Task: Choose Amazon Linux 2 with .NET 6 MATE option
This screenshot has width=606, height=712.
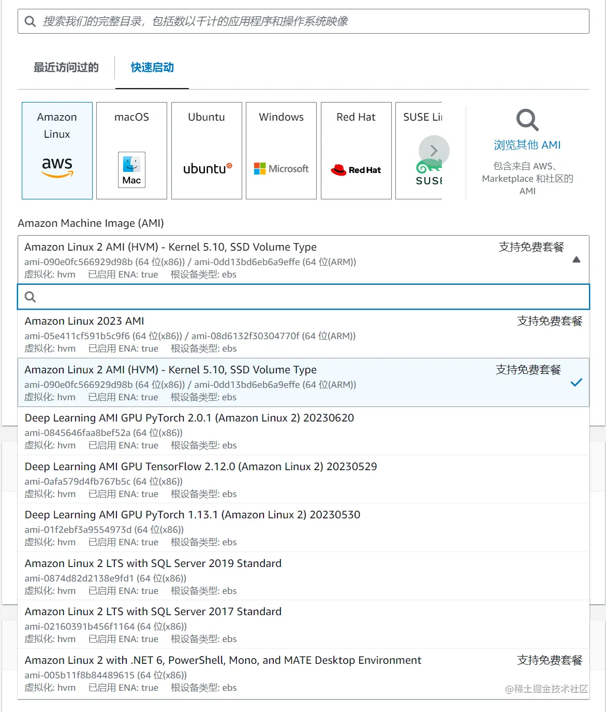Action: click(x=303, y=673)
